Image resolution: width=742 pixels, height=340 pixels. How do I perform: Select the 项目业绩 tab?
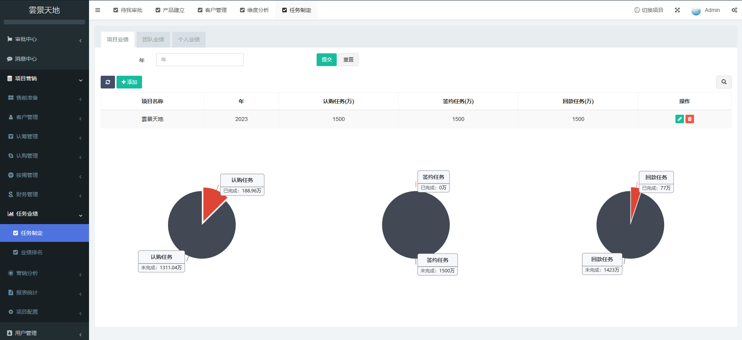pyautogui.click(x=118, y=39)
